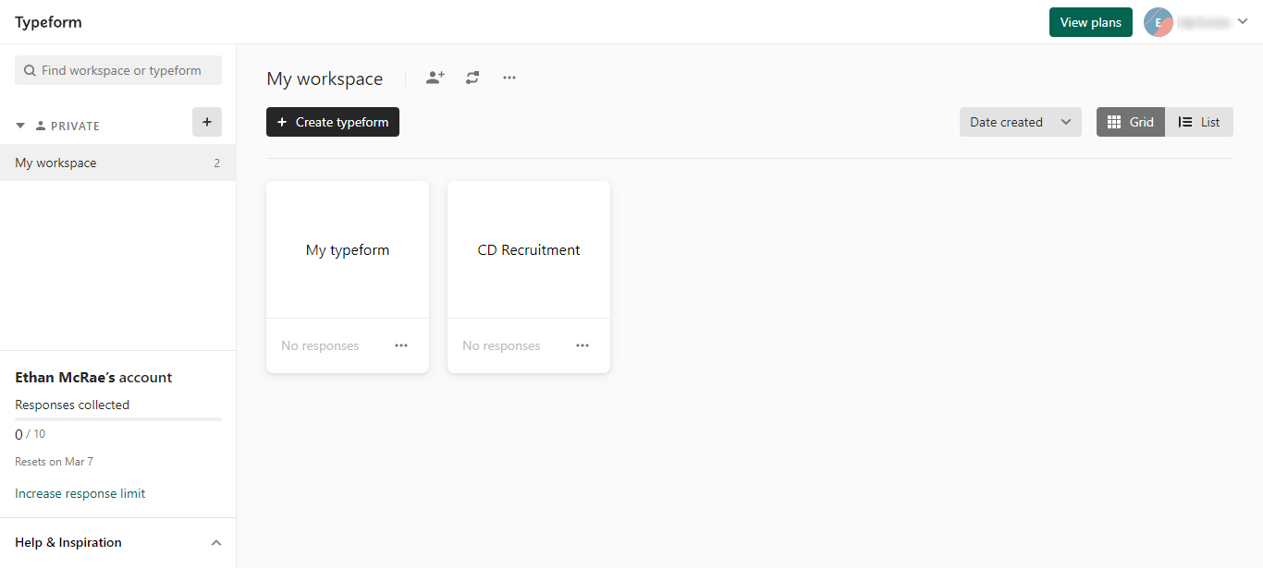The width and height of the screenshot is (1263, 568).
Task: Click the View plans button
Action: click(x=1091, y=22)
